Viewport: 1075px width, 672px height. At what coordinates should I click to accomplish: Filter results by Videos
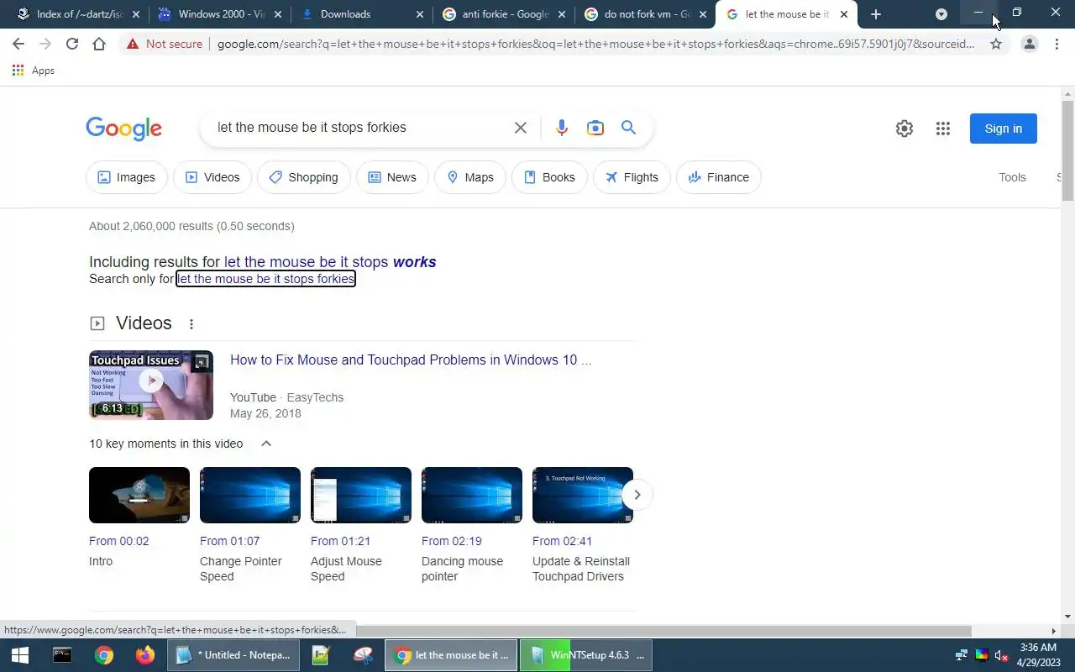click(212, 177)
